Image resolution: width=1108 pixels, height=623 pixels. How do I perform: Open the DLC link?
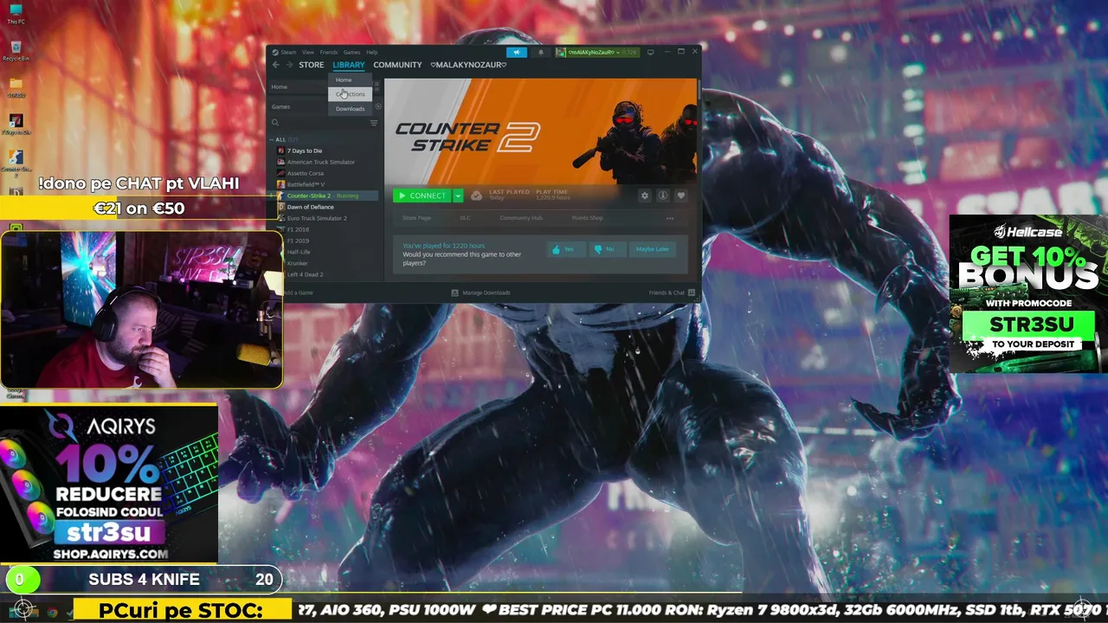pyautogui.click(x=465, y=218)
